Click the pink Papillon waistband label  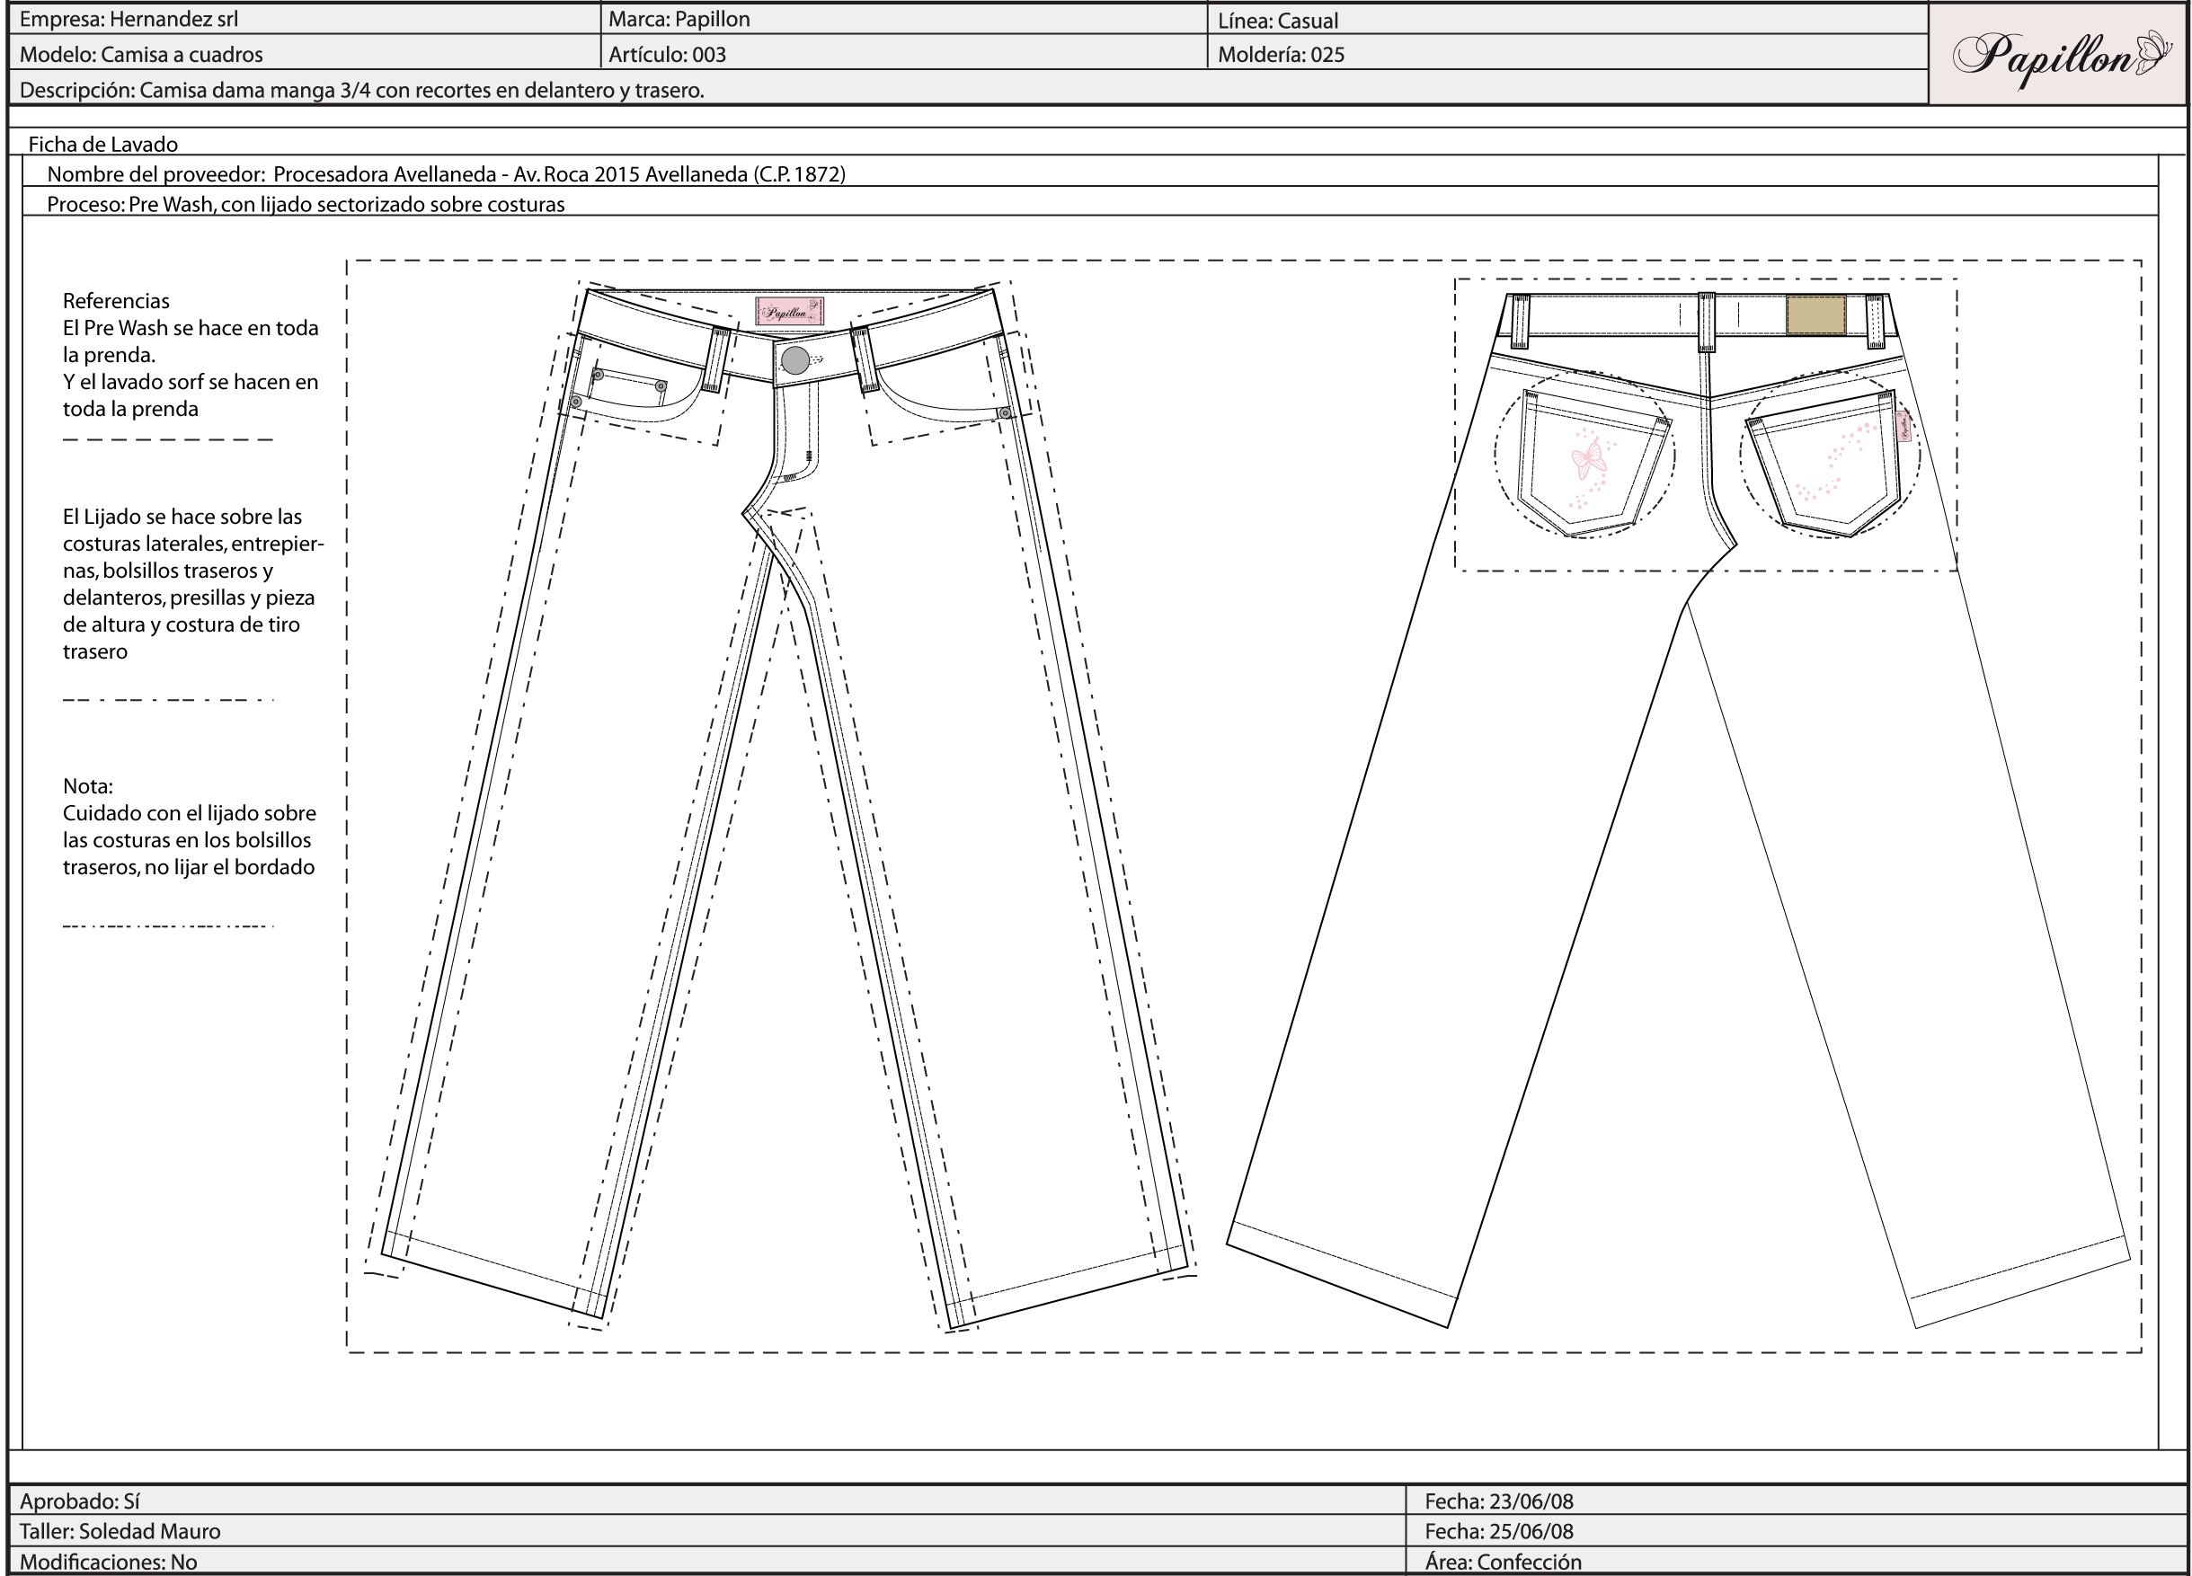pos(789,312)
